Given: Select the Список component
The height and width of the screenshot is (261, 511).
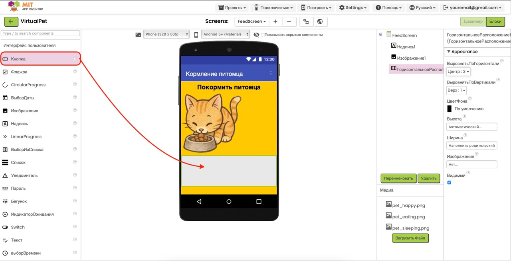Looking at the screenshot, I should pyautogui.click(x=40, y=162).
